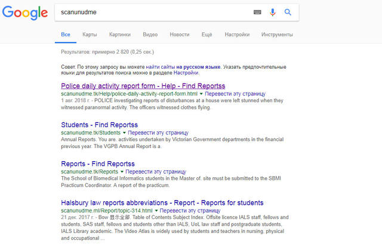Click the snippet dated 21 дек. 2017 г.
Screen dimensions: 382x246
[x=175, y=227]
